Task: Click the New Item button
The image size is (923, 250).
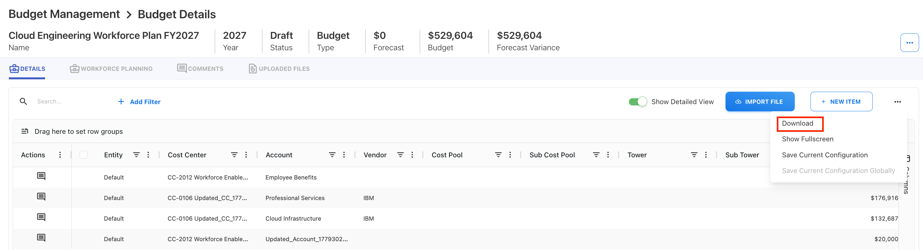Action: tap(841, 102)
